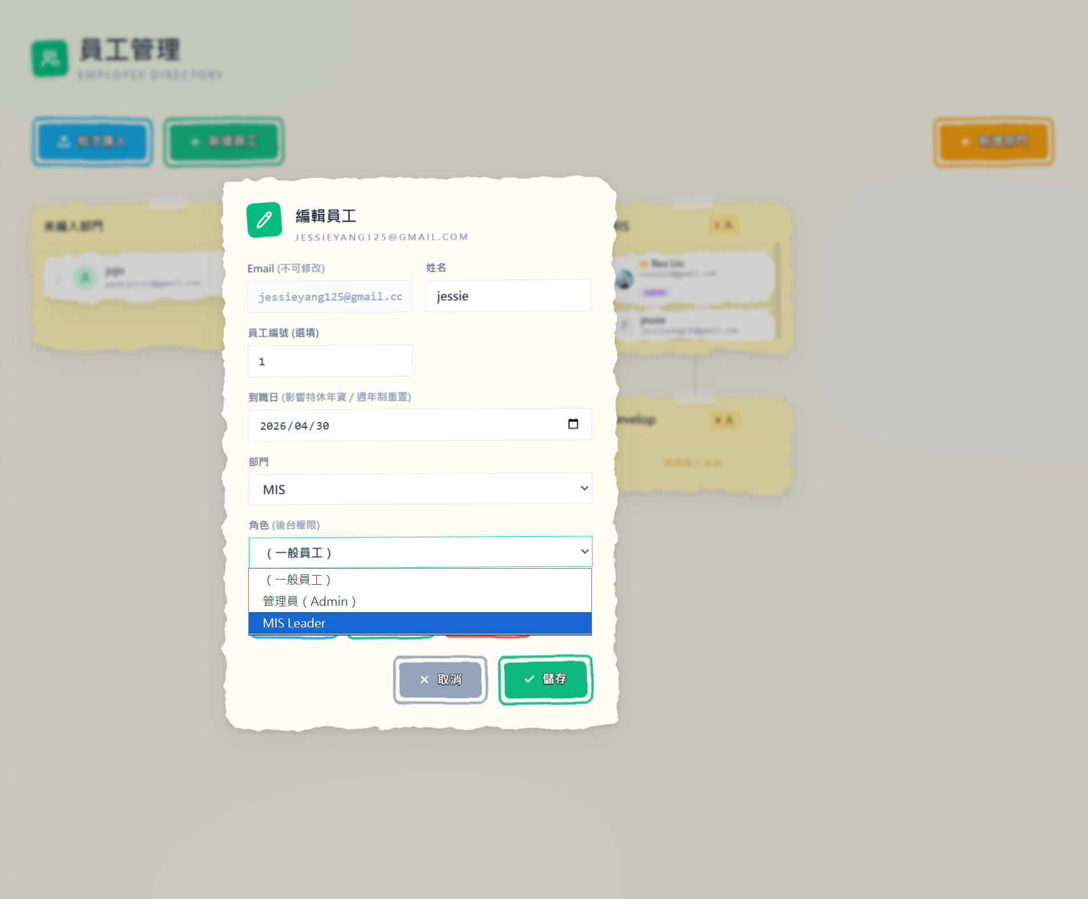Click the 儲存 save button
The height and width of the screenshot is (899, 1088).
coord(546,679)
